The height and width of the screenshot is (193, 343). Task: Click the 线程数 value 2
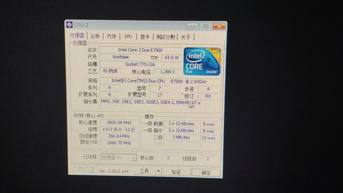coord(208,159)
